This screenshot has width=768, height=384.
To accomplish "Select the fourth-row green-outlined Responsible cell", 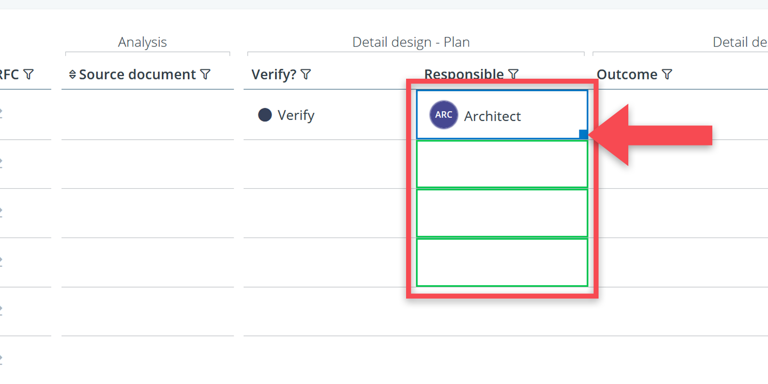I will coord(502,262).
